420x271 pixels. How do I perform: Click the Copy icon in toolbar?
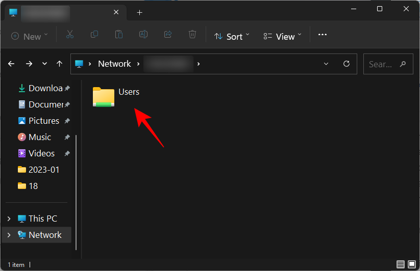click(94, 35)
